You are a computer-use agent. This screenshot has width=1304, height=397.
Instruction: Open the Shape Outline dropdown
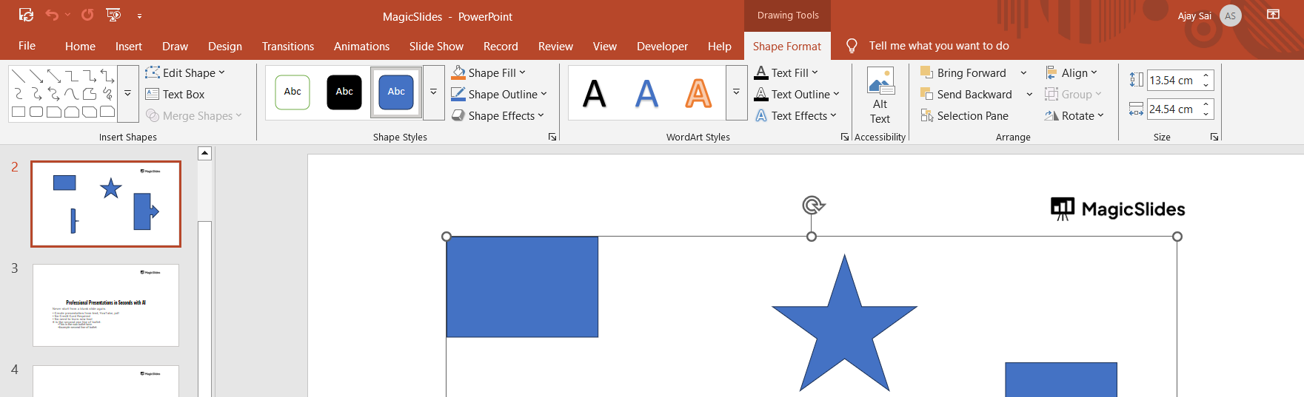[x=499, y=94]
